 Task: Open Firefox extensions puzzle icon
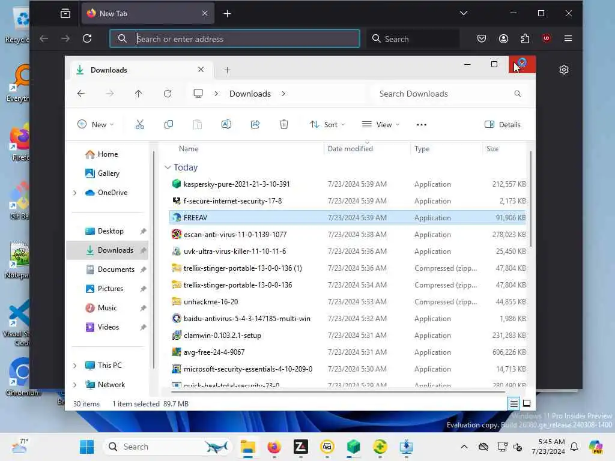point(525,38)
